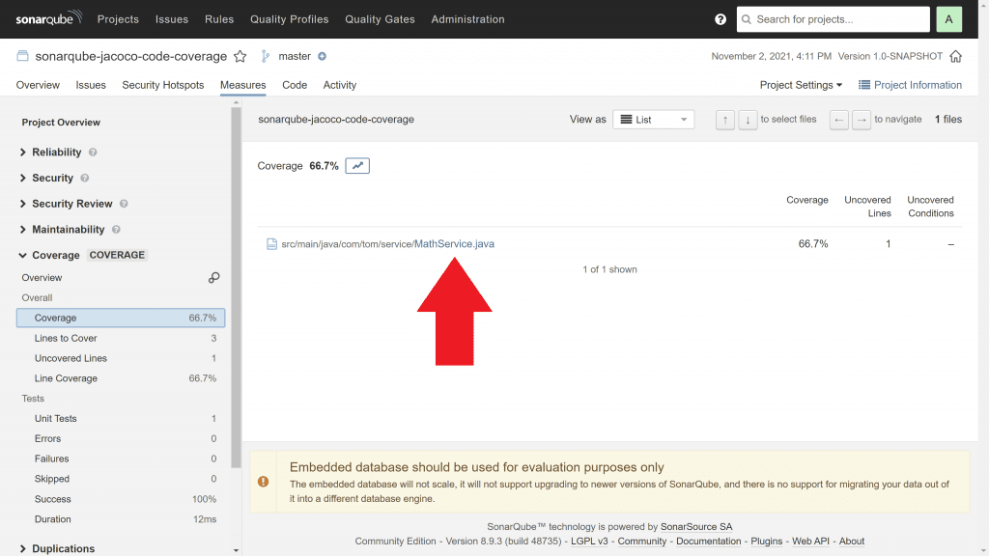Expand the Duplications section
The width and height of the screenshot is (989, 556).
63,548
